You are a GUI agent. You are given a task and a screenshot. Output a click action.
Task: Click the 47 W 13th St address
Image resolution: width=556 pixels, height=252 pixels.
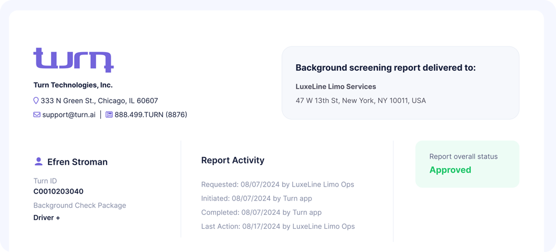tap(361, 101)
